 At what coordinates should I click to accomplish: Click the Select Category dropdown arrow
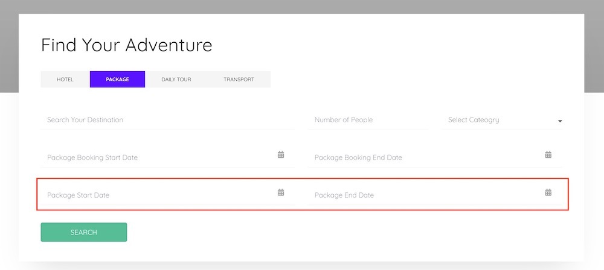click(x=560, y=121)
